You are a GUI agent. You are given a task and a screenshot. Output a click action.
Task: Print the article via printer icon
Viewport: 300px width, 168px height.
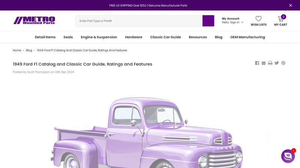(x=270, y=63)
